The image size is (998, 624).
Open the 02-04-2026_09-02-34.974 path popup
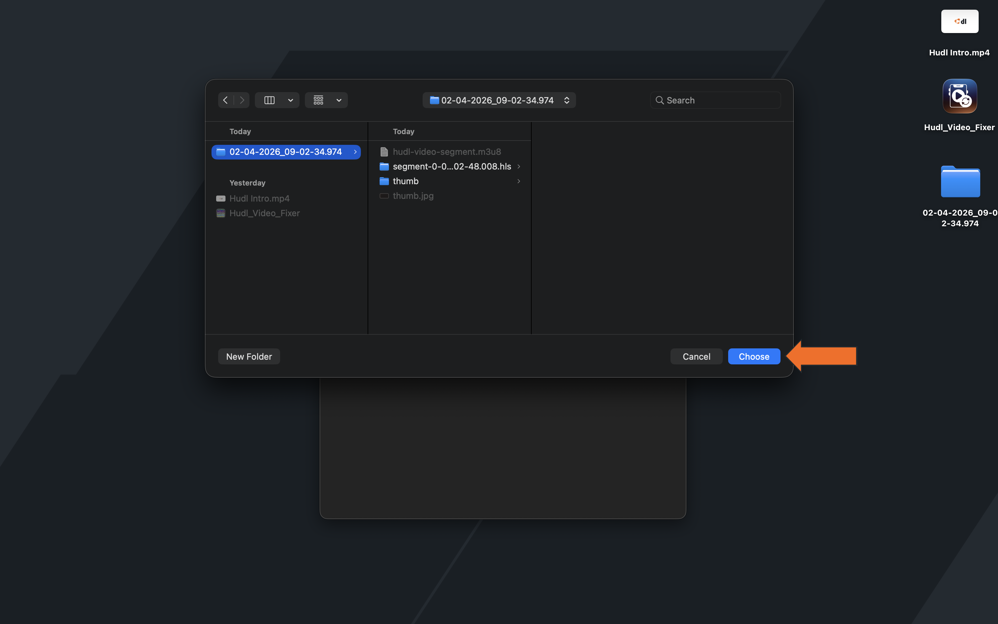click(499, 100)
